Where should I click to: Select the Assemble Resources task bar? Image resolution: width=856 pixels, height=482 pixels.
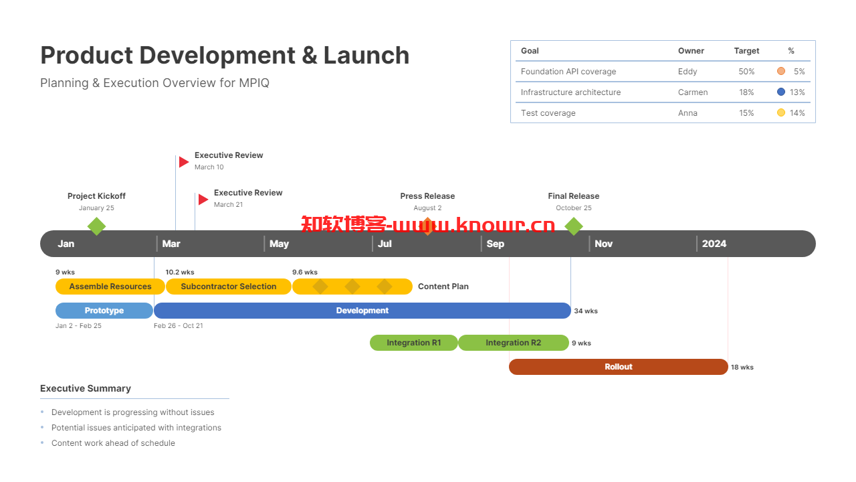[110, 287]
